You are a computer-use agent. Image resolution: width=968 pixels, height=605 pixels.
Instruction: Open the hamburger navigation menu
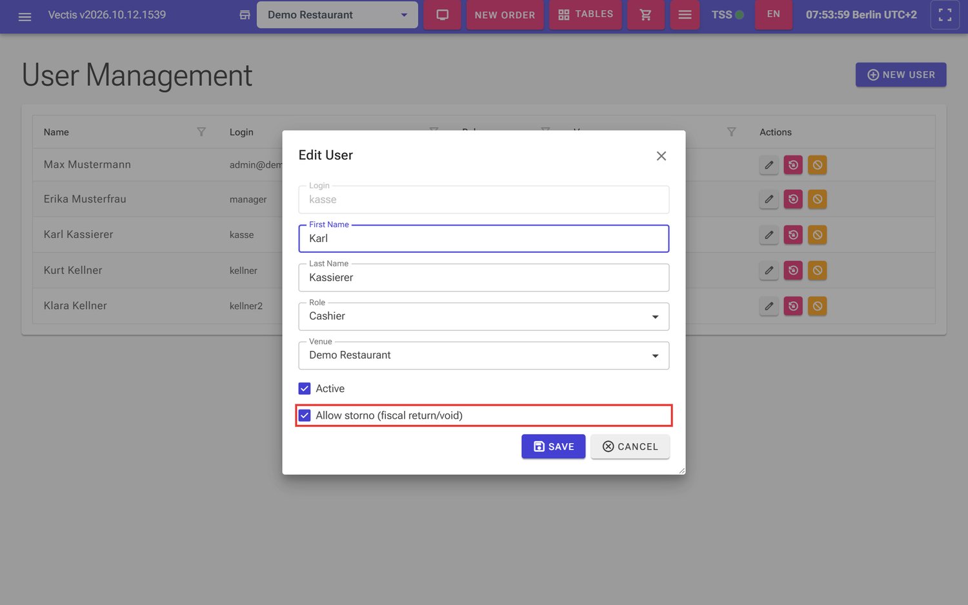point(25,17)
